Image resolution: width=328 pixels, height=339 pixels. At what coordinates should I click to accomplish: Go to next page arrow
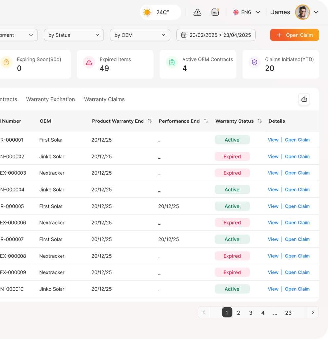[313, 313]
